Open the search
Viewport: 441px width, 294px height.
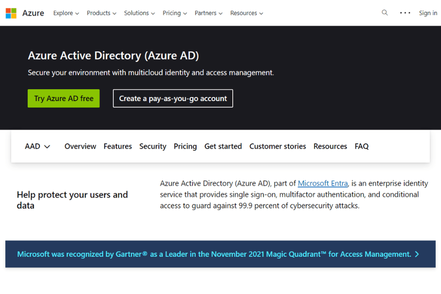(x=384, y=12)
